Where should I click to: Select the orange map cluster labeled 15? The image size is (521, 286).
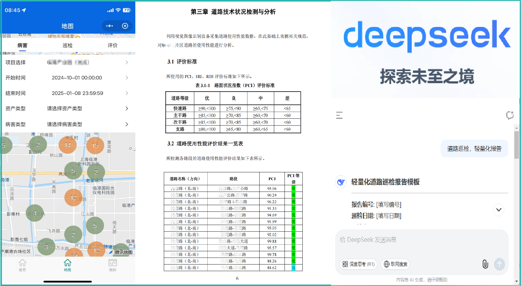coord(95,145)
